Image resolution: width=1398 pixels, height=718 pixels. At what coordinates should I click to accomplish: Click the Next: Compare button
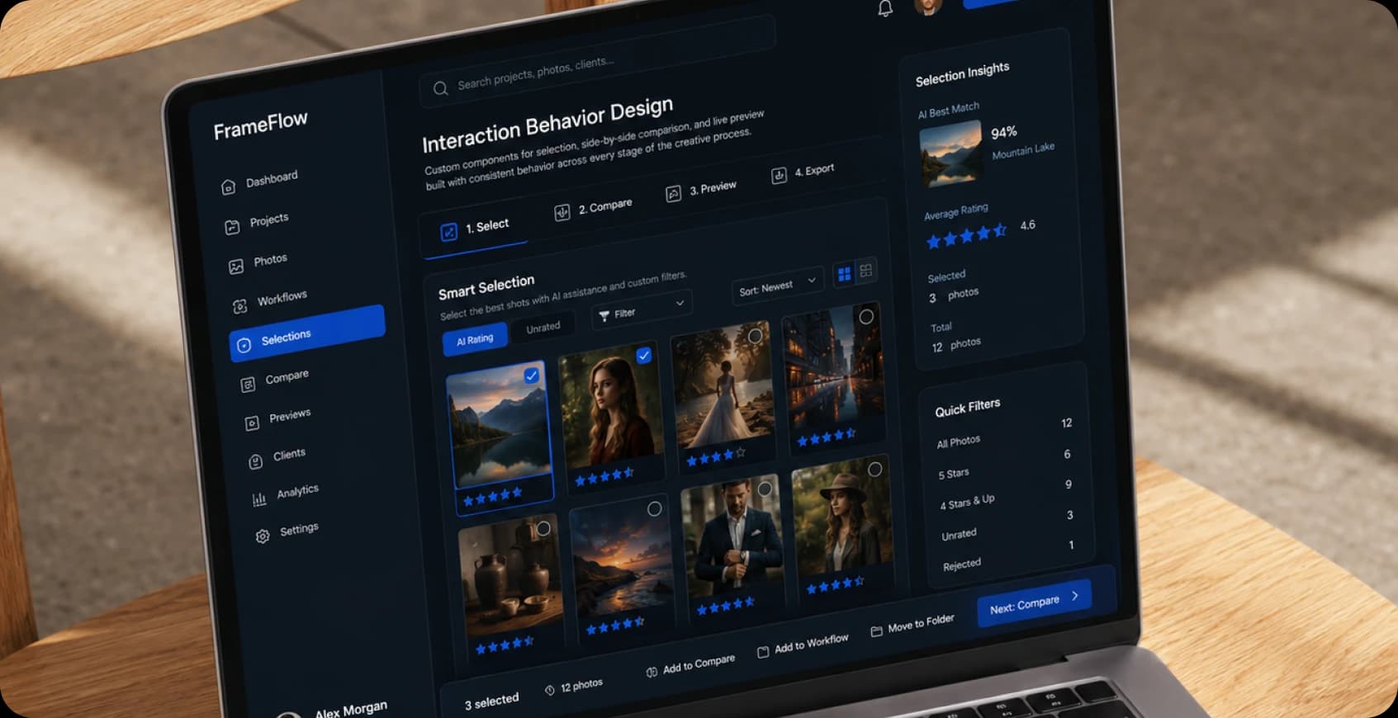pos(1035,602)
